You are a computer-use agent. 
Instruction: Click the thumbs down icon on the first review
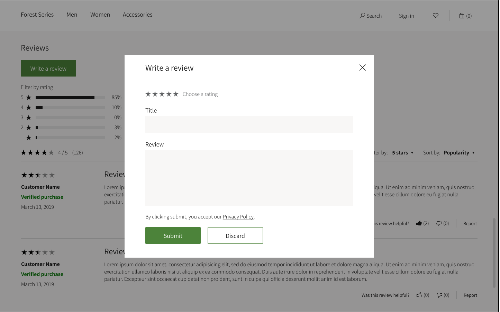click(x=439, y=223)
